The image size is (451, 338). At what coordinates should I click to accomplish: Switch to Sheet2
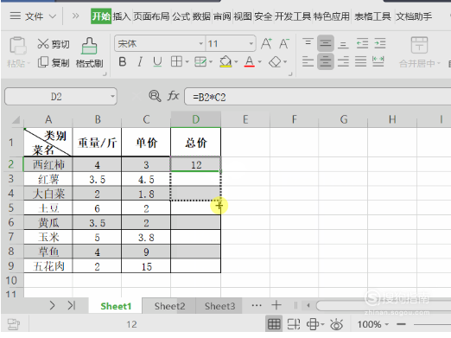point(169,306)
